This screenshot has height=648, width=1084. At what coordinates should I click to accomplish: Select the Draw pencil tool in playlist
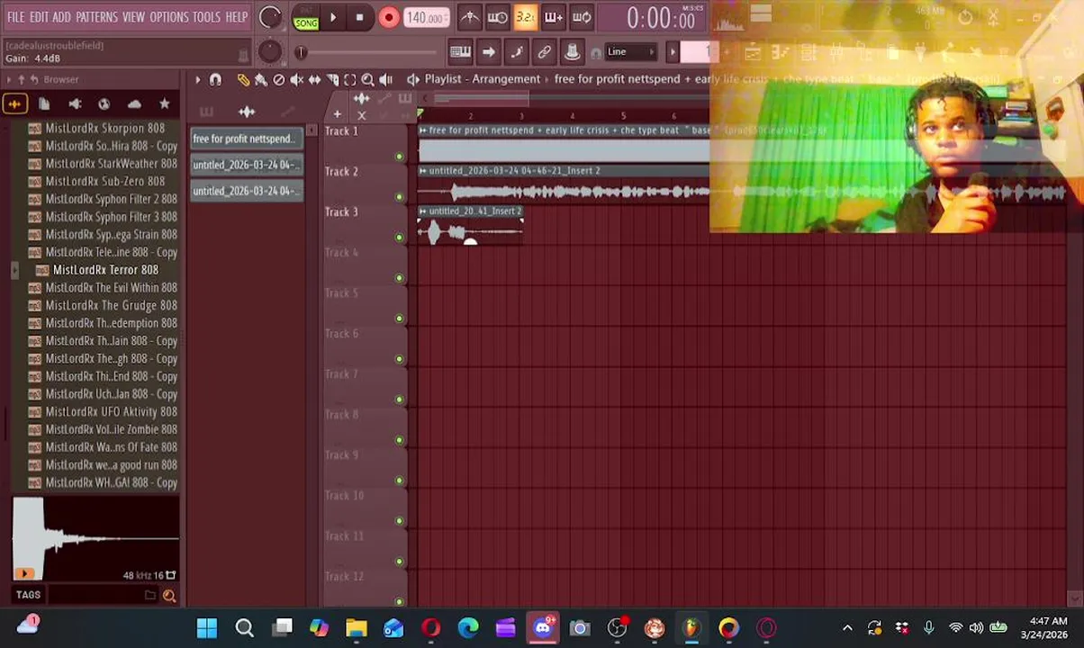(243, 80)
